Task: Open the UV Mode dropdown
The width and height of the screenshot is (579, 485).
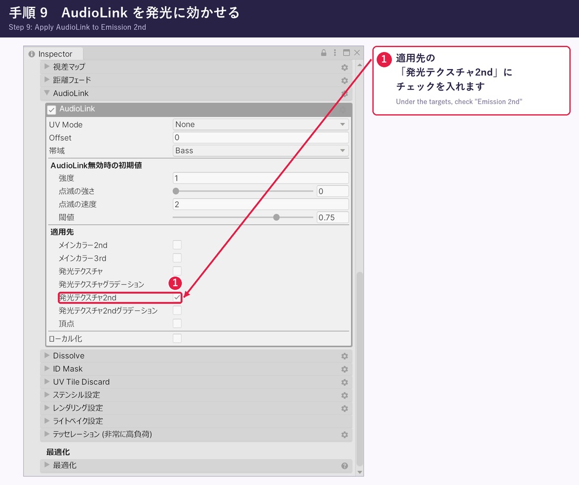Action: [x=261, y=124]
